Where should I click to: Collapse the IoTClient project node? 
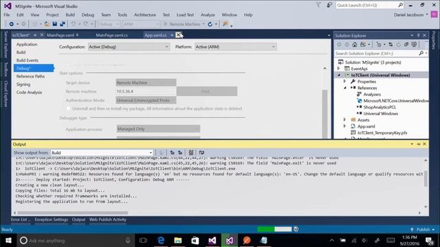(x=339, y=75)
